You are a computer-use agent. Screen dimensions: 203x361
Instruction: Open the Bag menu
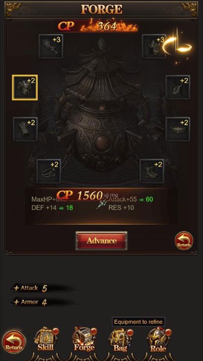120,340
